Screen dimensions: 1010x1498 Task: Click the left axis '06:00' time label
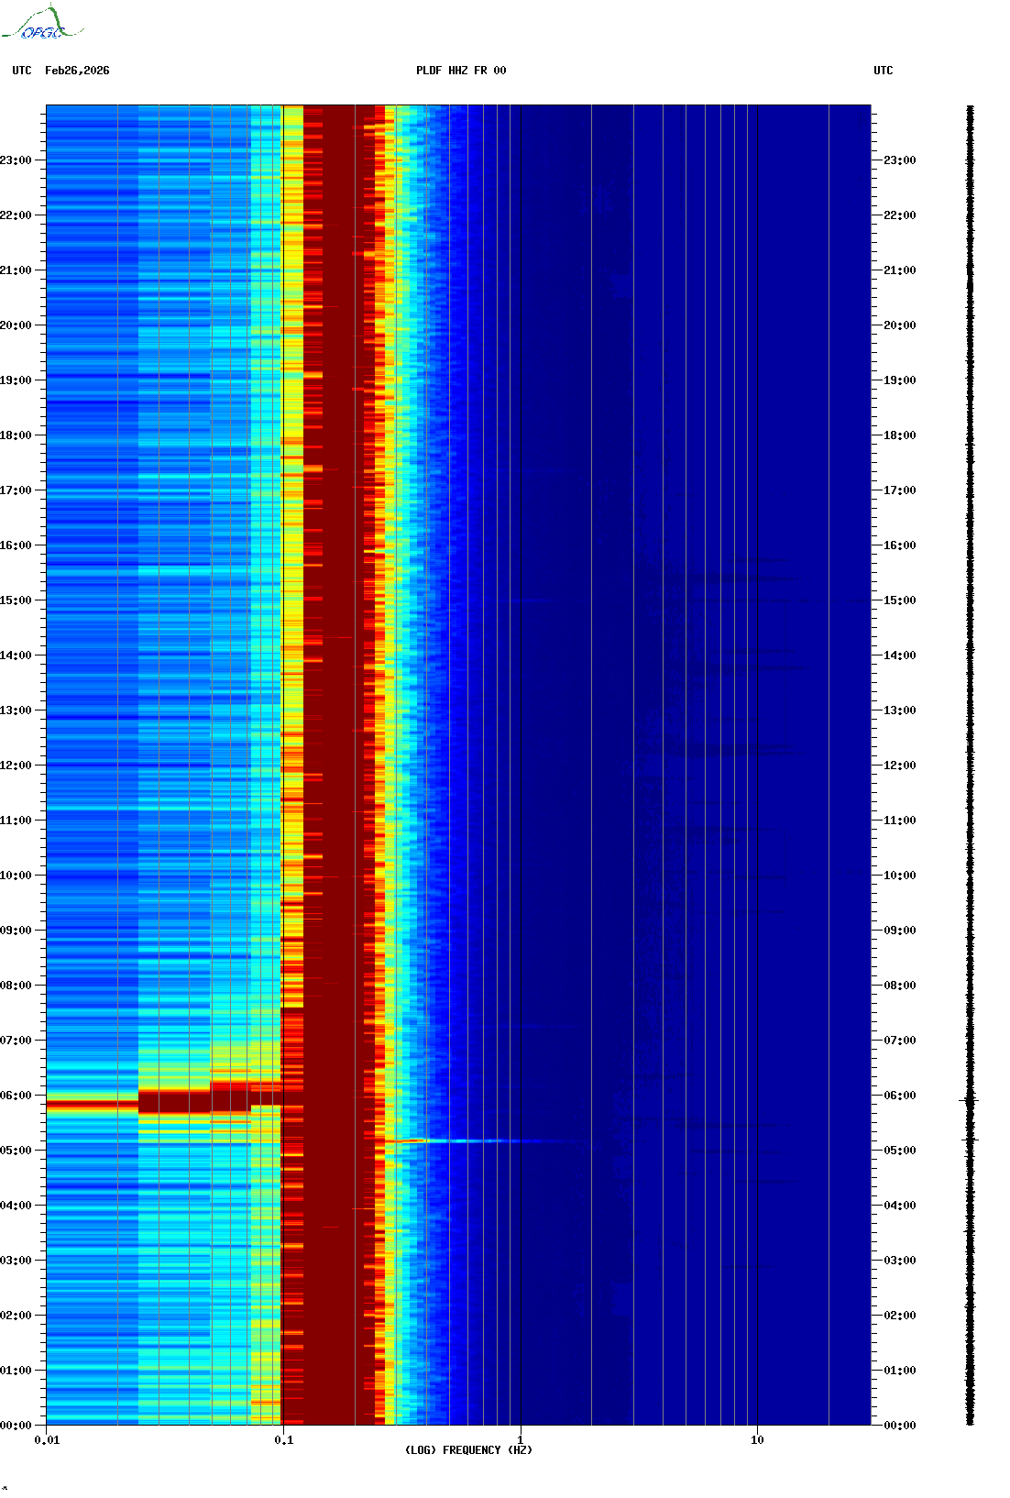pyautogui.click(x=16, y=1096)
